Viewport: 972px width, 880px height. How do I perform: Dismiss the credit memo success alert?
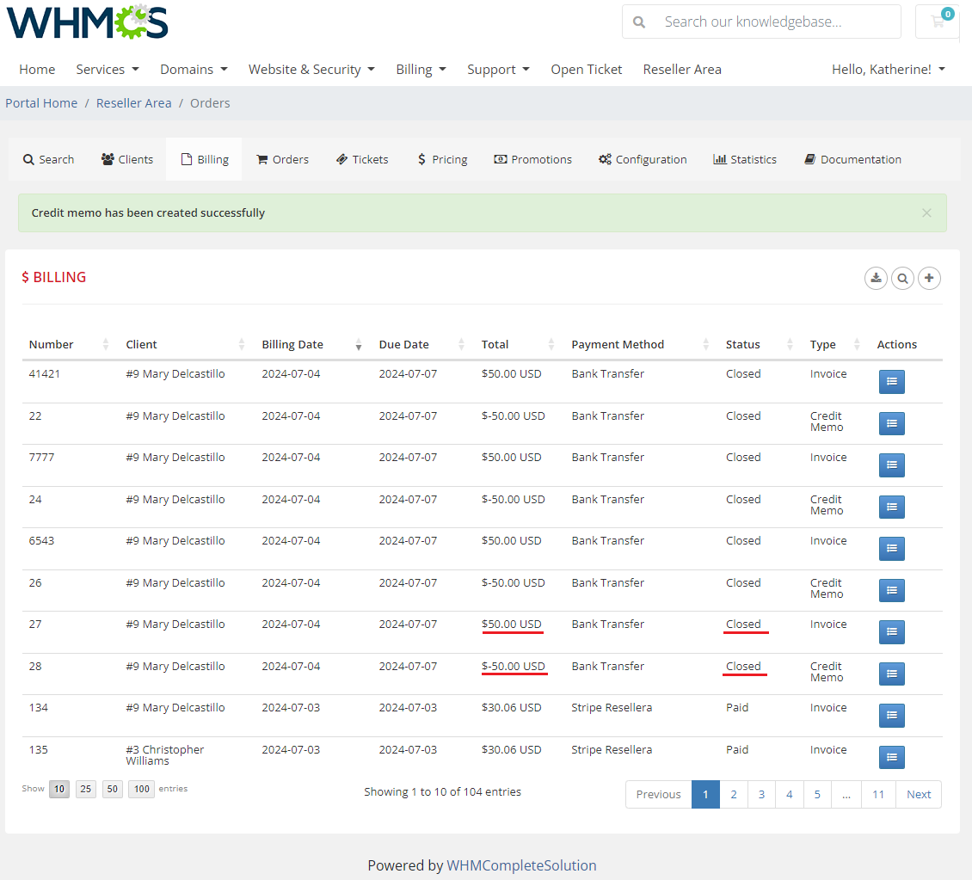coord(926,213)
